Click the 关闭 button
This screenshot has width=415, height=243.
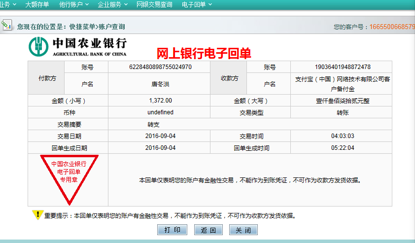coord(243,230)
